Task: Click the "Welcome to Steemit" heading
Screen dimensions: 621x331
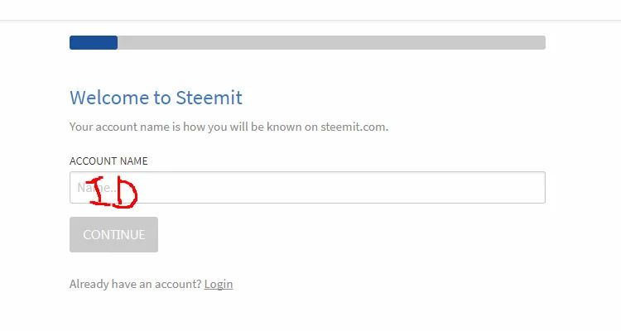Action: pyautogui.click(x=156, y=98)
